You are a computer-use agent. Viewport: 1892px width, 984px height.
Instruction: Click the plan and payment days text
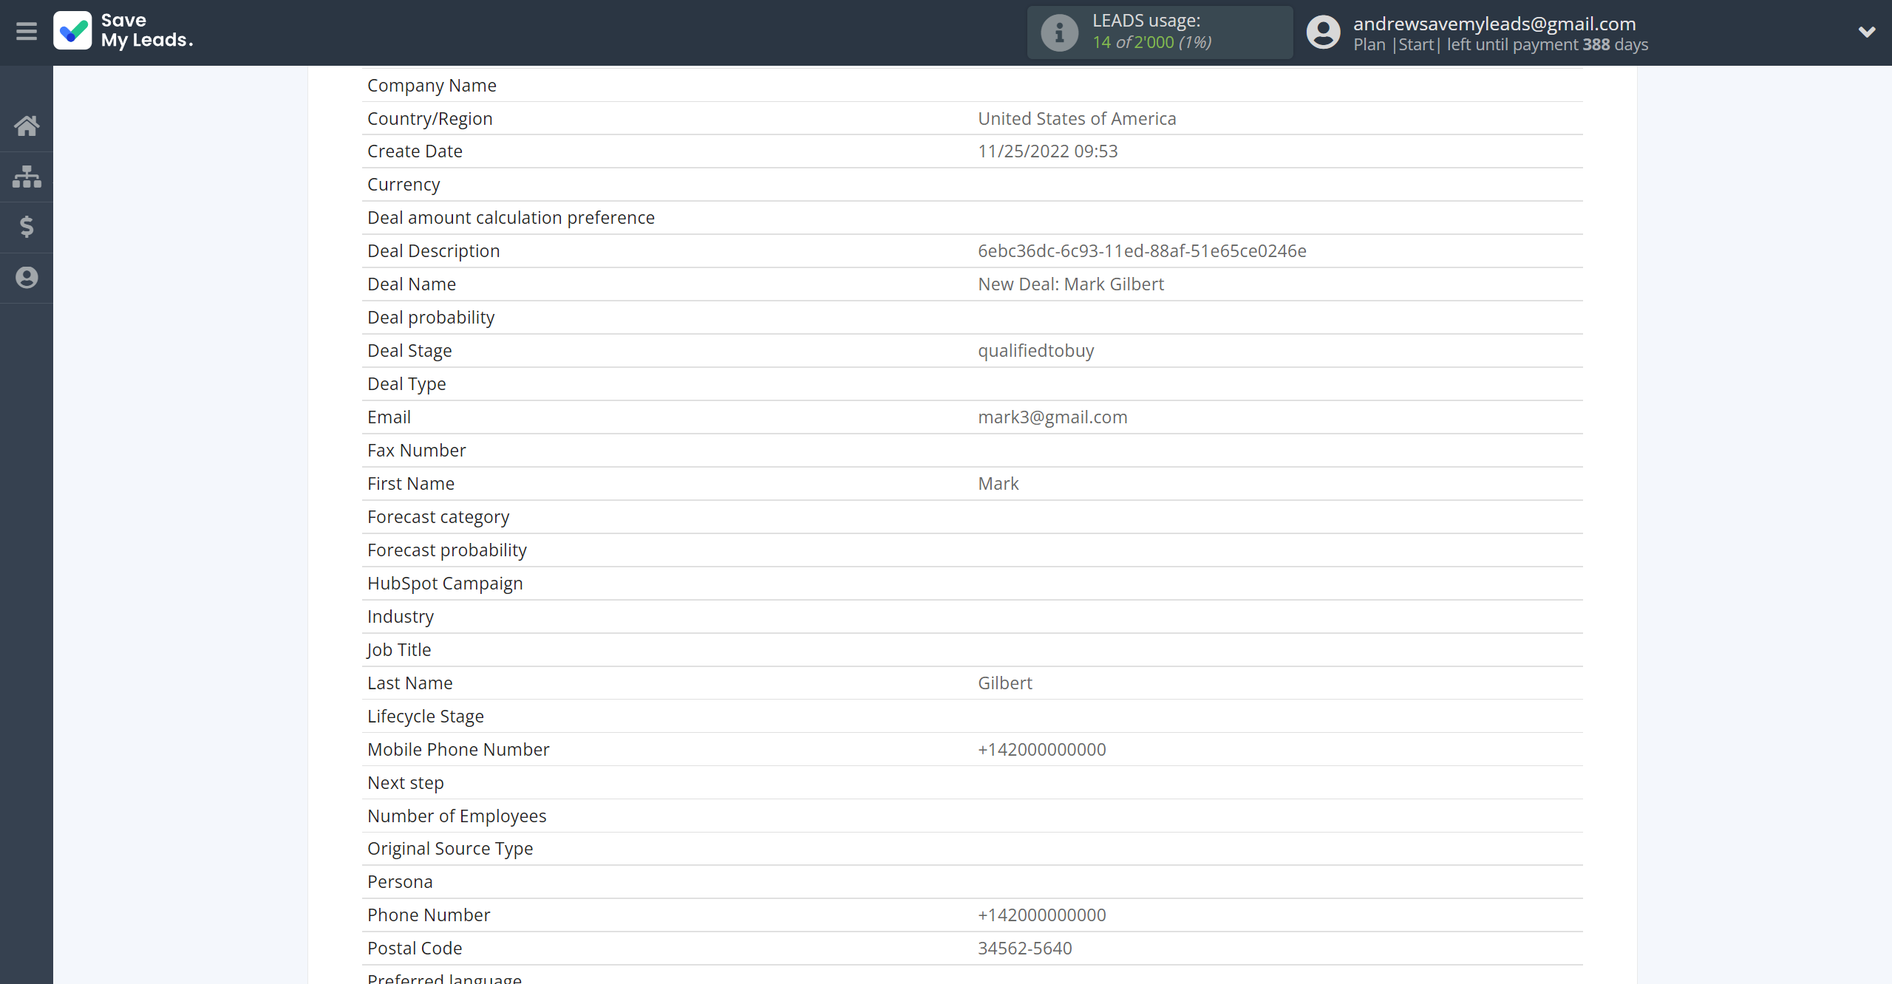[1500, 44]
